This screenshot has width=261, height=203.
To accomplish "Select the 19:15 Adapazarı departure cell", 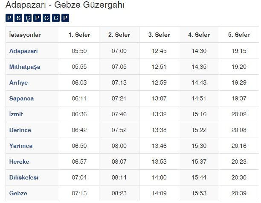I will coord(239,51).
